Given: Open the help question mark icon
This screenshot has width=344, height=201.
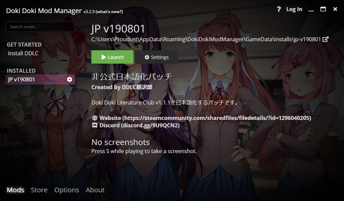Looking at the screenshot, I should (278, 9).
